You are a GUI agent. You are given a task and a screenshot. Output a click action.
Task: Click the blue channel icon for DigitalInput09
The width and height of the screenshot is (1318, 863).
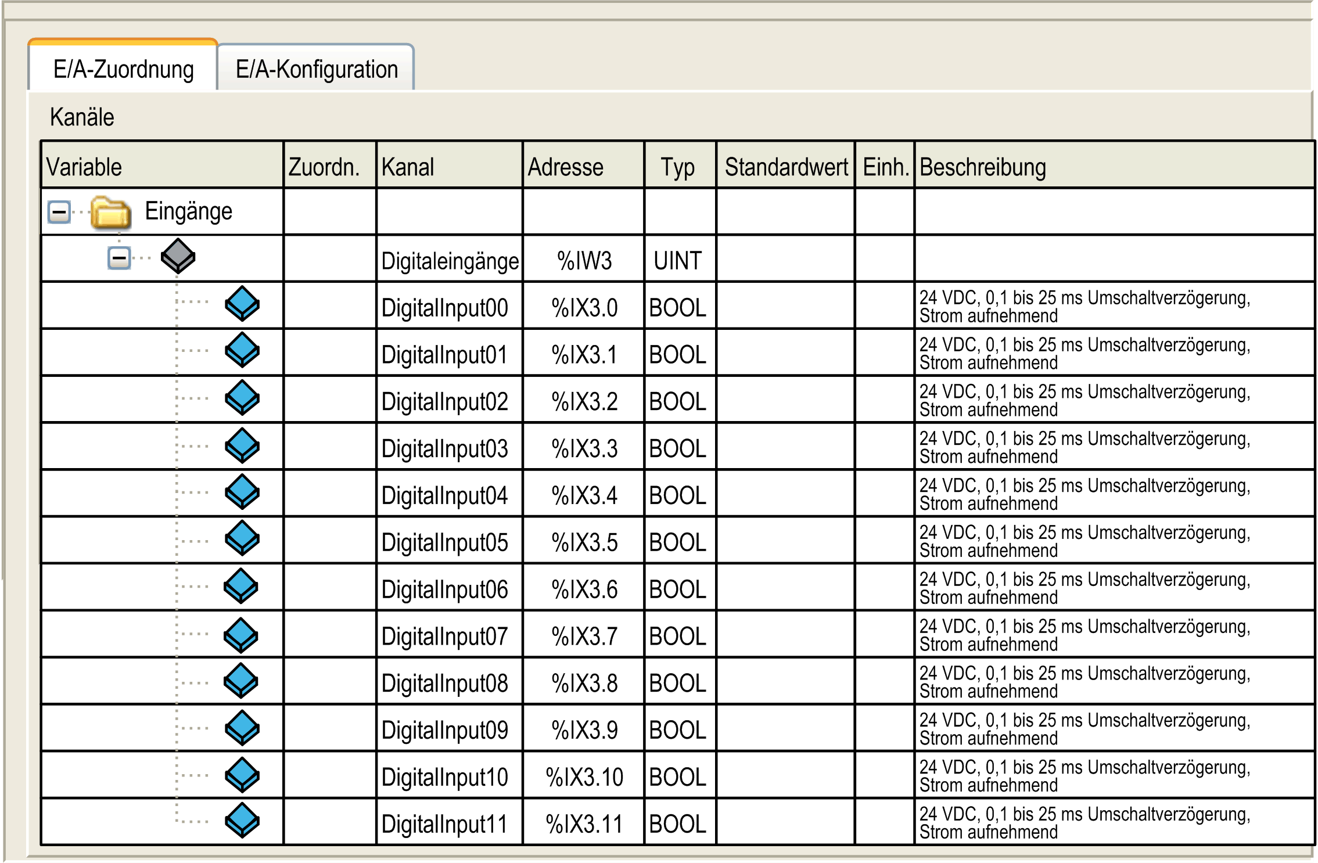(x=242, y=728)
